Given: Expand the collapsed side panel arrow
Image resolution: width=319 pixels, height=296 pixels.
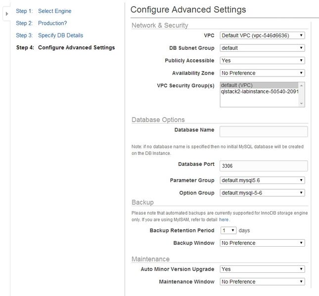Looking at the screenshot, I should click(x=6, y=13).
